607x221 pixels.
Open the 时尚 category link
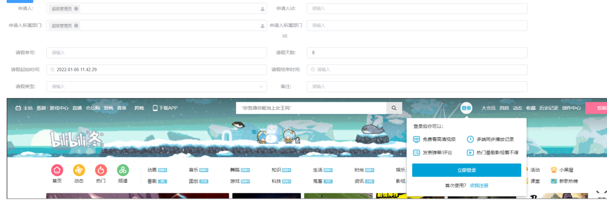click(359, 170)
